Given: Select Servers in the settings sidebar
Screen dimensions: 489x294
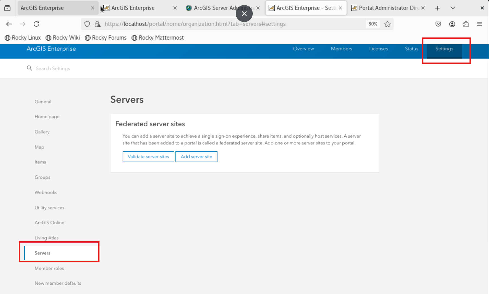Looking at the screenshot, I should pyautogui.click(x=61, y=253).
